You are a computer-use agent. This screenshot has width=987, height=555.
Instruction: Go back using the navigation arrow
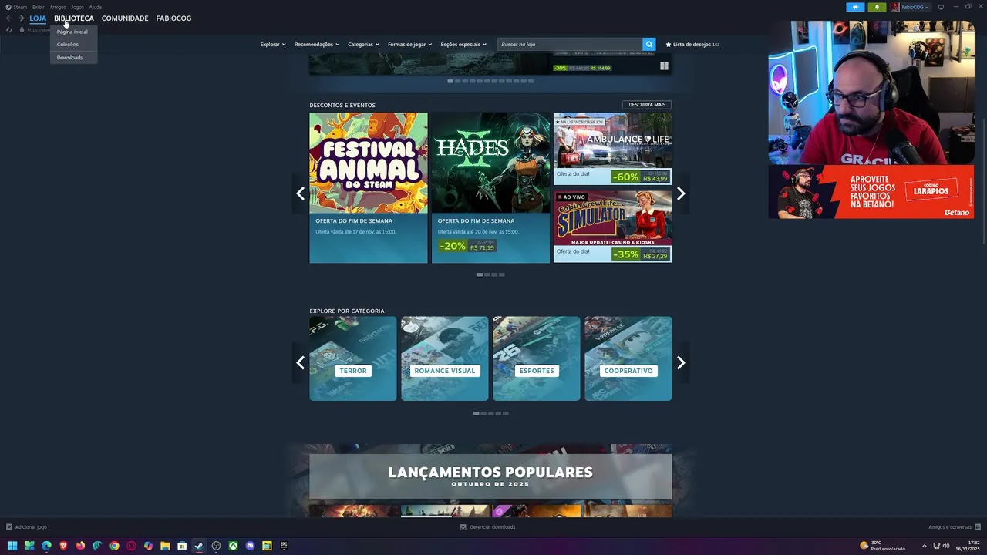coord(9,18)
